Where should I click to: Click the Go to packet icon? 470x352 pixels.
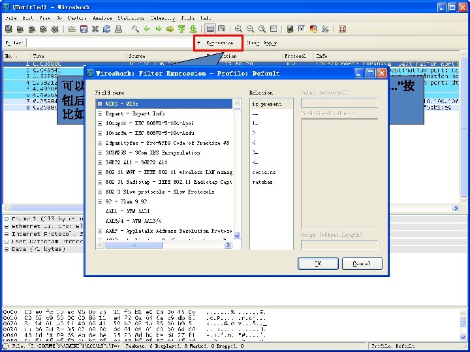170,29
